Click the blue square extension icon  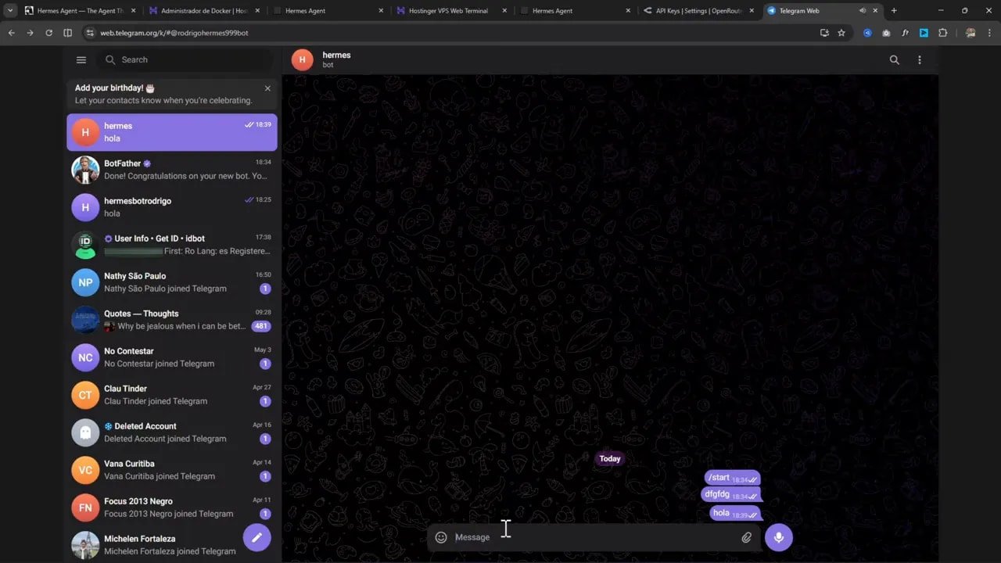pos(924,33)
